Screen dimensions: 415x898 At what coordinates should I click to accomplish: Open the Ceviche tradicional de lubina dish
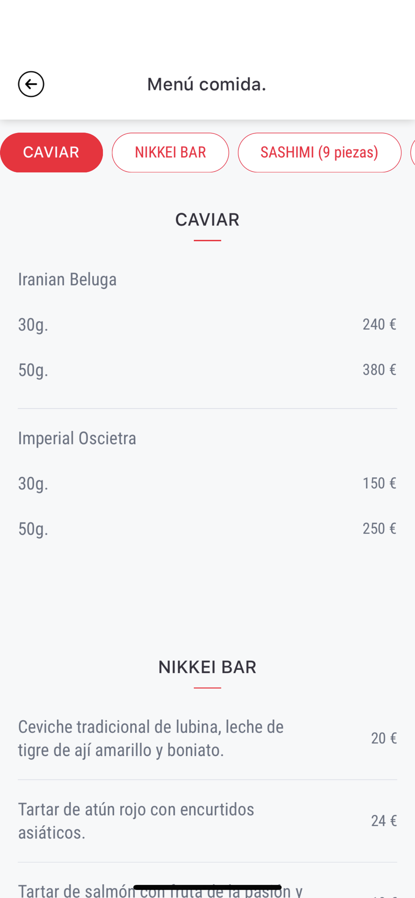coord(151,738)
